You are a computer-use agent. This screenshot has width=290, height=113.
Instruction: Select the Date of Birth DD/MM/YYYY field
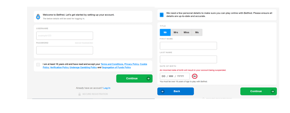[x=175, y=76]
